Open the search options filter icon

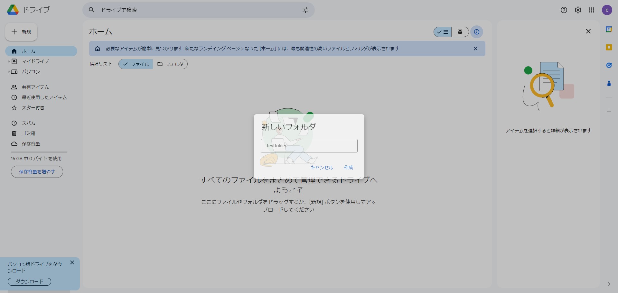[x=305, y=10]
